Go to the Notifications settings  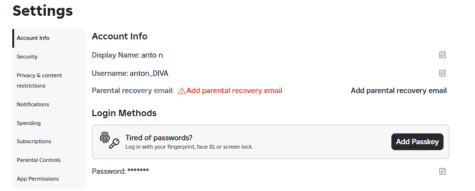(33, 104)
